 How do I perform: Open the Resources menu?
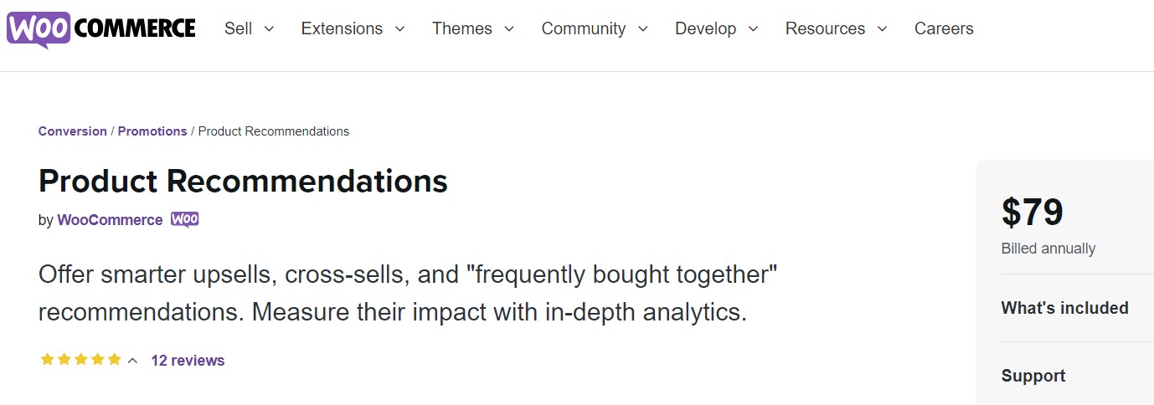tap(836, 28)
